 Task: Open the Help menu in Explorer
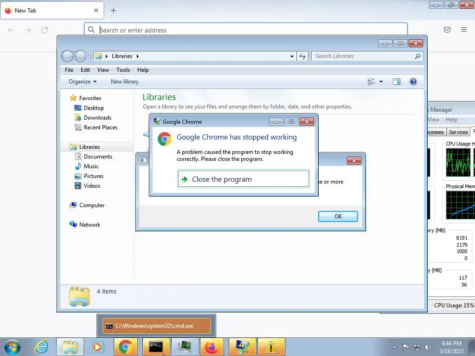143,70
